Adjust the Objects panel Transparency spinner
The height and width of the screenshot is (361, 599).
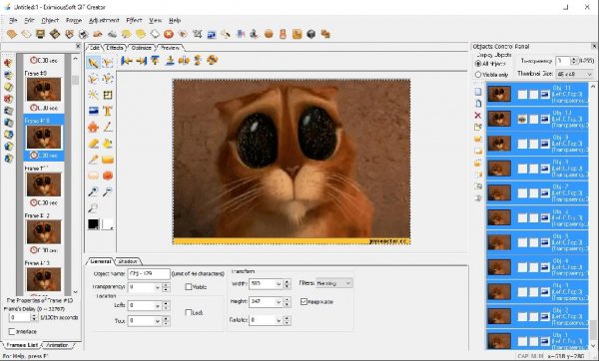click(573, 61)
